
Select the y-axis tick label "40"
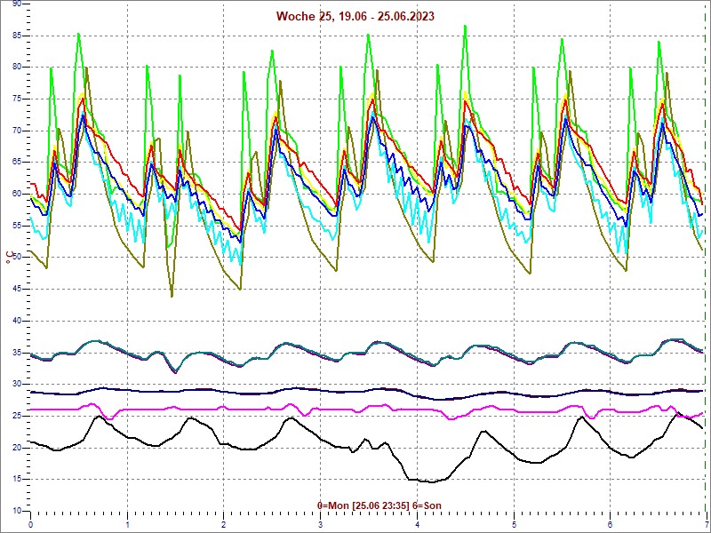pos(16,321)
